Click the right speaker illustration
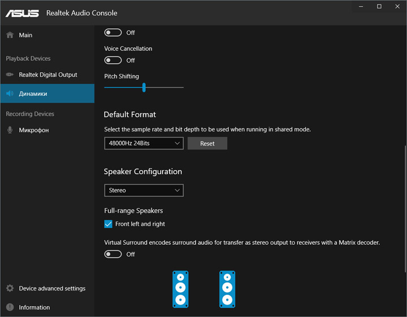Screen dimensions: 407x317 (227, 289)
